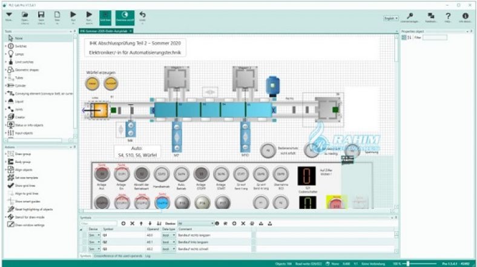Open Draw window settings
This screenshot has height=267, width=477.
(x=26, y=225)
